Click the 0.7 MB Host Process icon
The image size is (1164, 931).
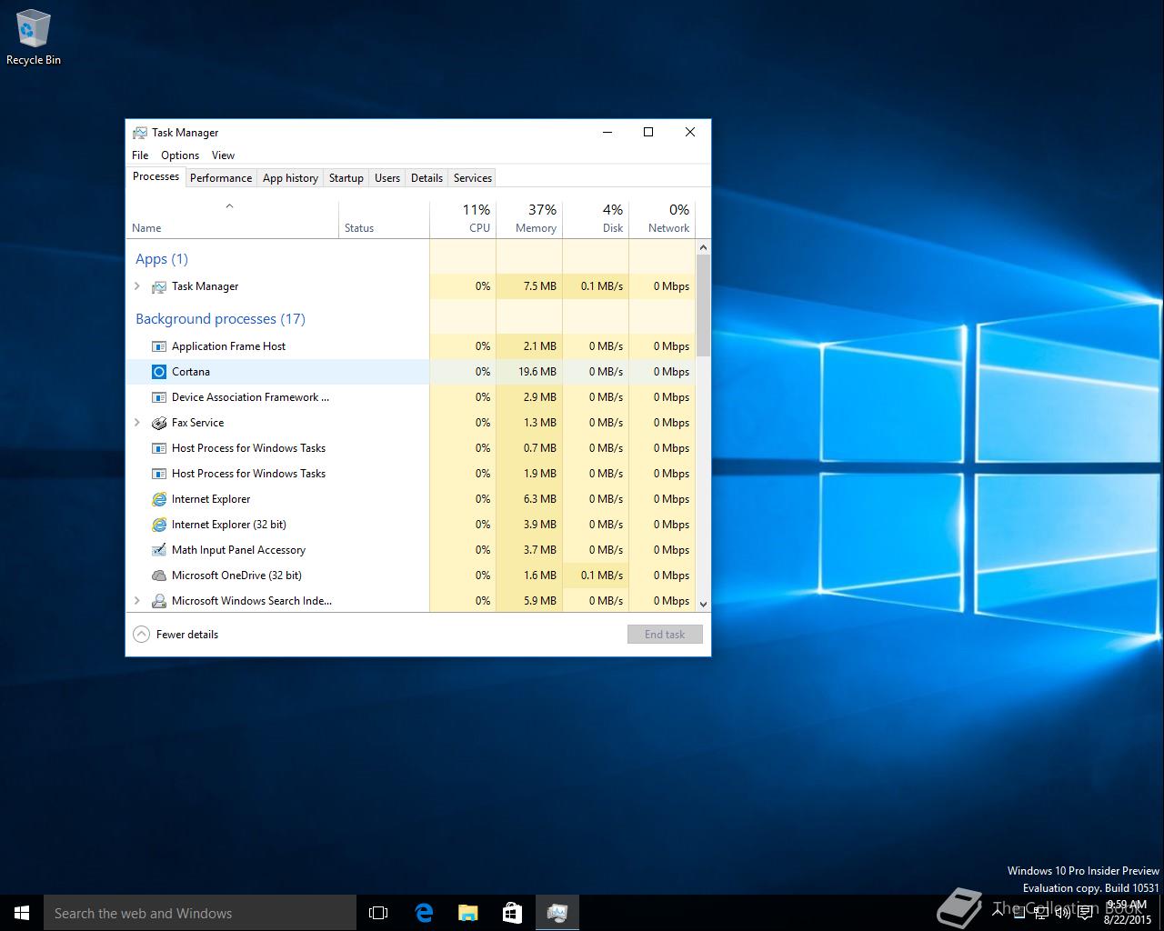[x=159, y=448]
